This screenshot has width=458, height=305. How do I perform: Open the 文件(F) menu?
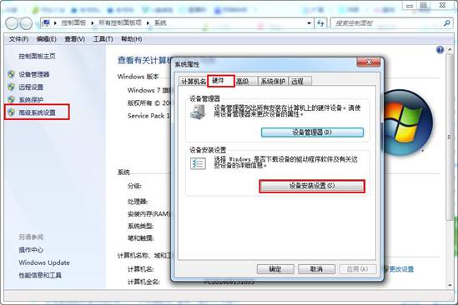click(18, 39)
